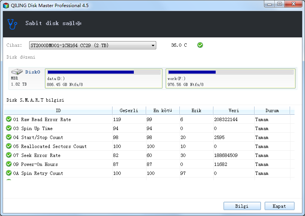305x216 pixels.
Task: Minimize the QILING Disk Master window
Action: (x=269, y=4)
